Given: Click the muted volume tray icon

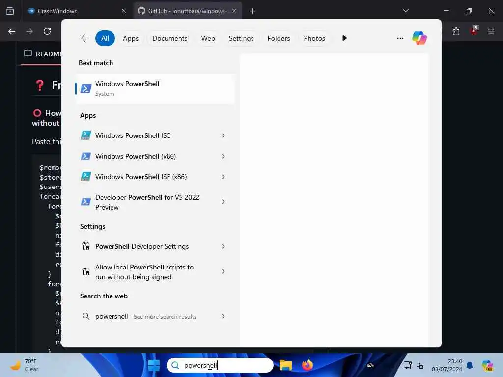Looking at the screenshot, I should [420, 365].
